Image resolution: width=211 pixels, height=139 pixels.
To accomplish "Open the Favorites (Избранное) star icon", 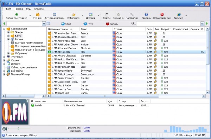I will click(73, 14).
